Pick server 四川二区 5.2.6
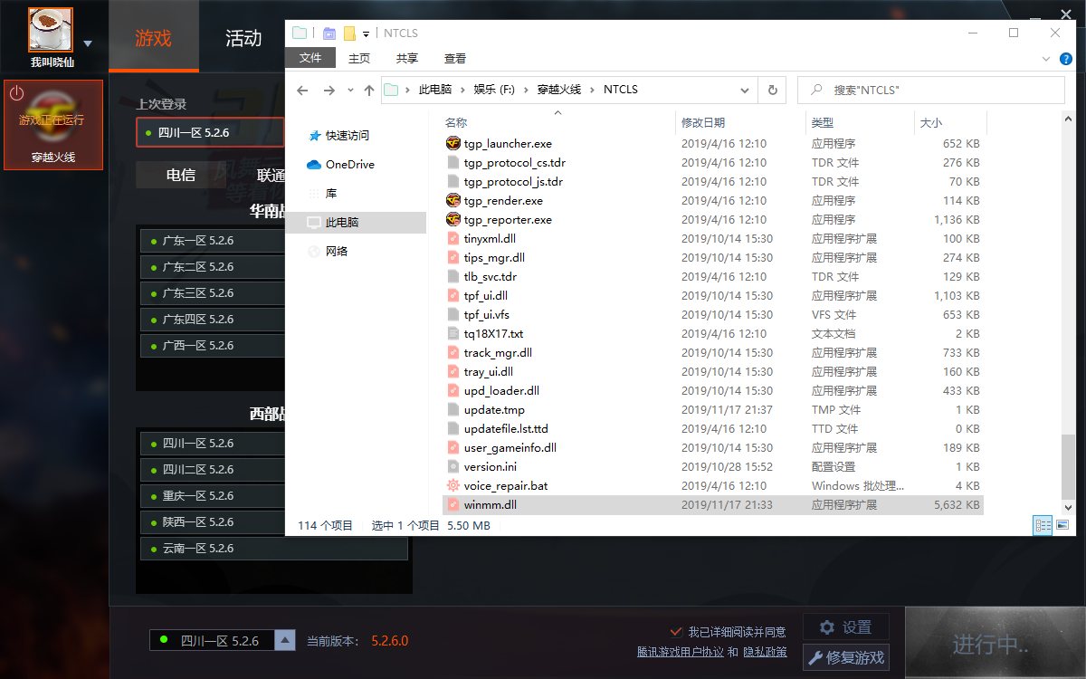This screenshot has height=679, width=1086. 214,470
